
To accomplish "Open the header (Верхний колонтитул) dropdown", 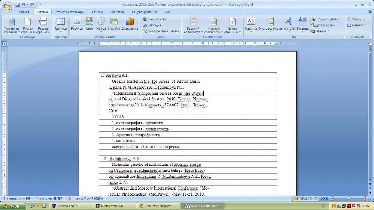I will pyautogui.click(x=193, y=25).
